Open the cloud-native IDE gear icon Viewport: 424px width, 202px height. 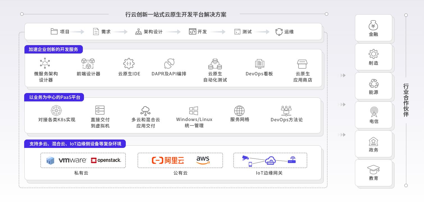(129, 64)
